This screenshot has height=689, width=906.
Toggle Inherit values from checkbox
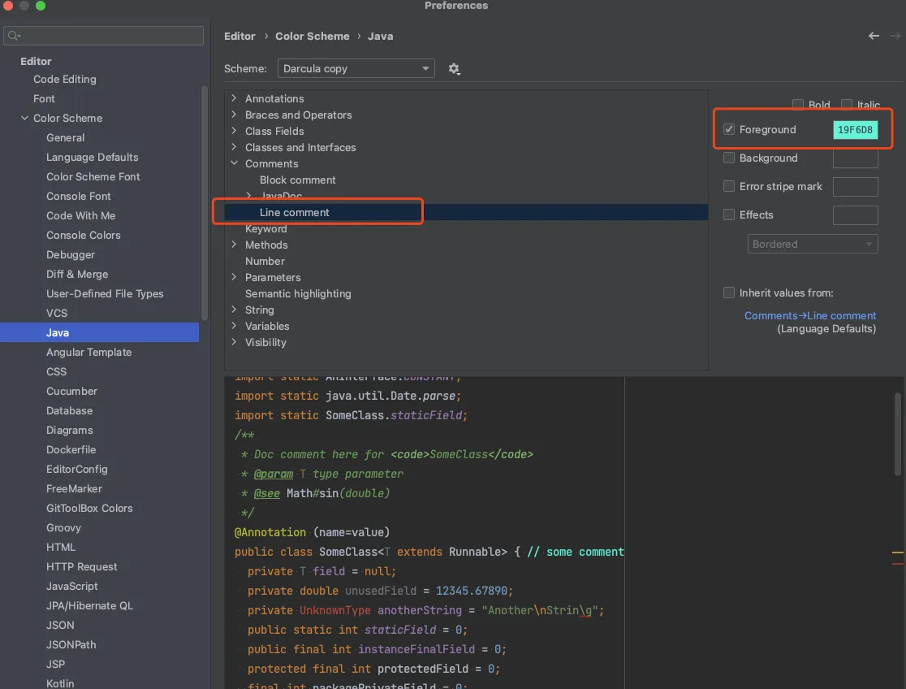coord(729,292)
